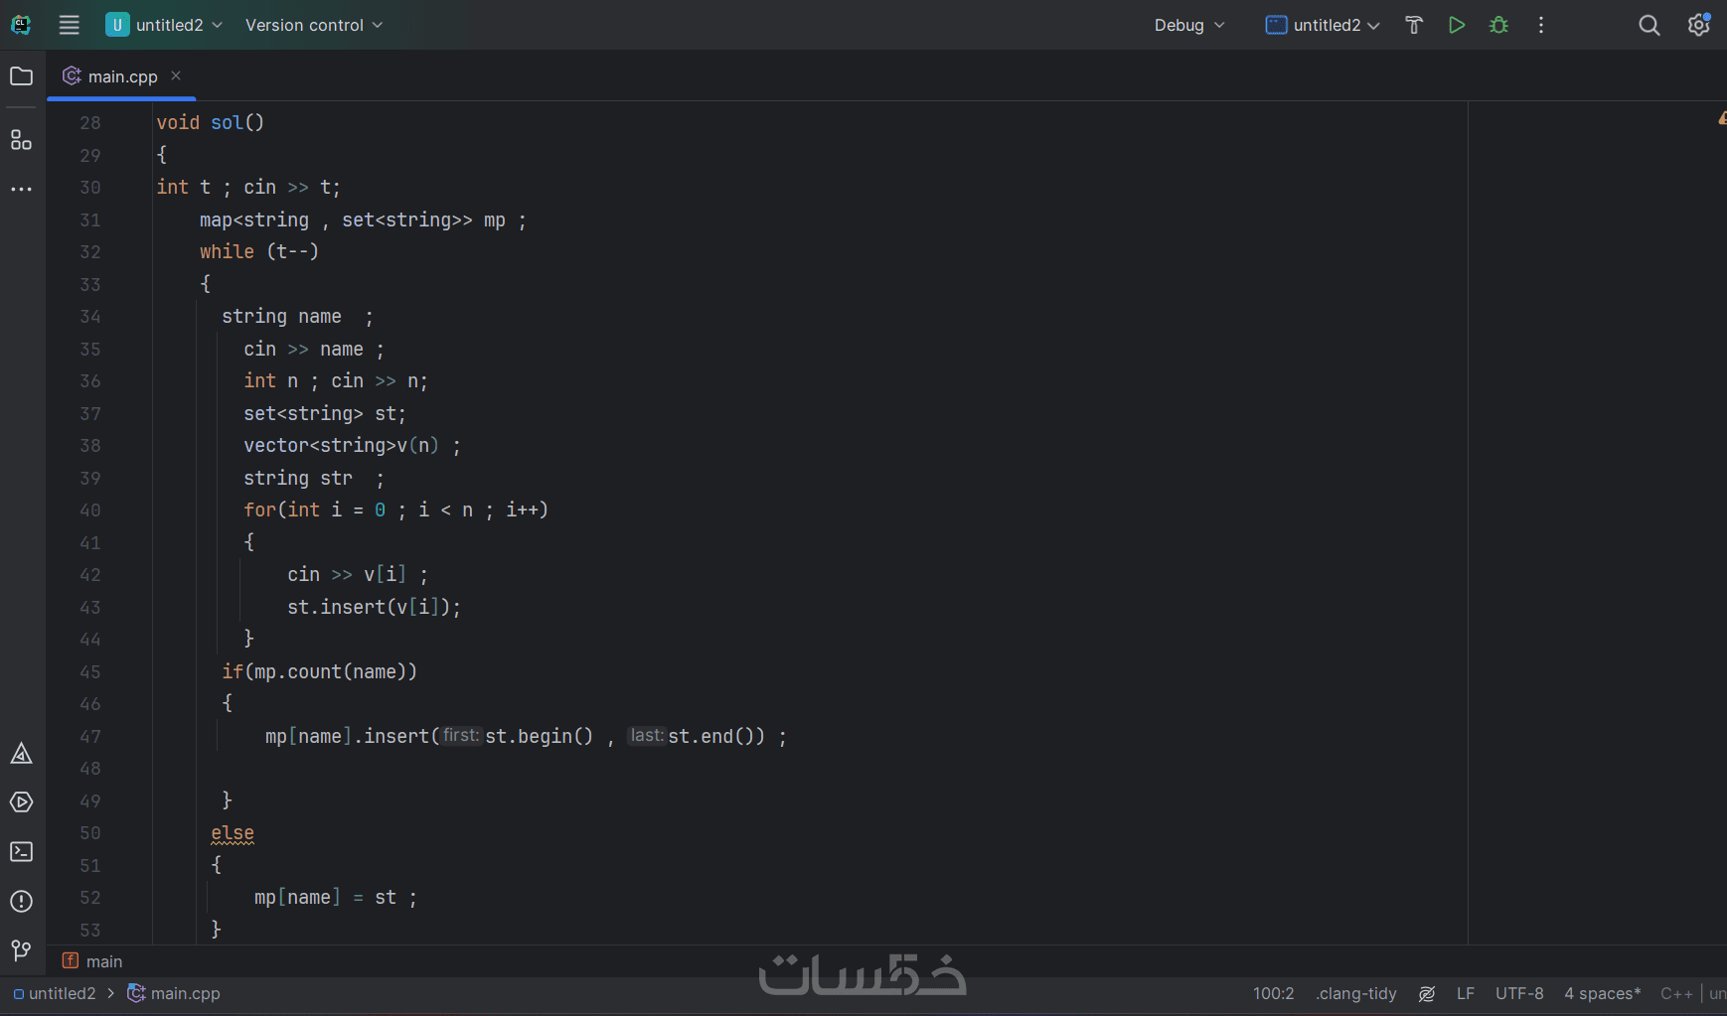The image size is (1727, 1016).
Task: Click the LF line separator indicator
Action: pos(1465,993)
